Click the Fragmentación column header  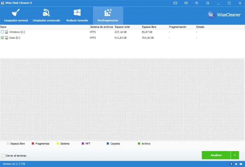[x=182, y=27]
